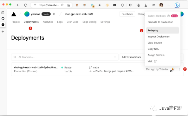Click the main branch label
This screenshot has height=116, width=188.
click(96, 68)
